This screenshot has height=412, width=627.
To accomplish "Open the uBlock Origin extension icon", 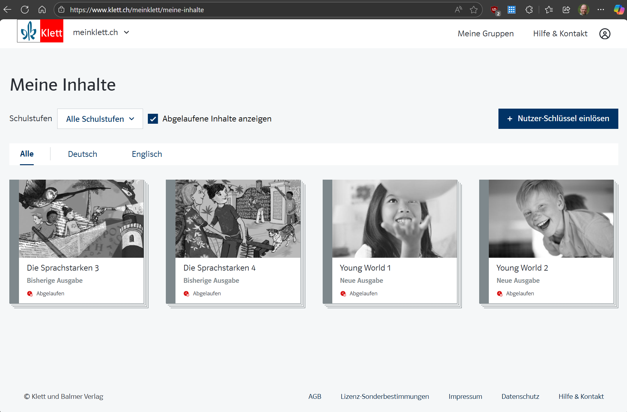I will (x=495, y=10).
